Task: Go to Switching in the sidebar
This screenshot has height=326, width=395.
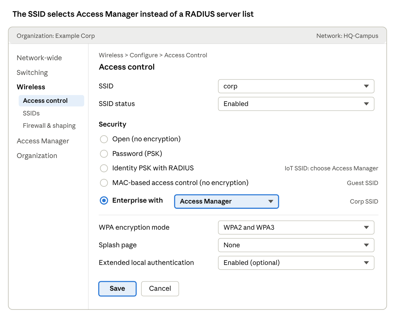Action: pyautogui.click(x=32, y=73)
